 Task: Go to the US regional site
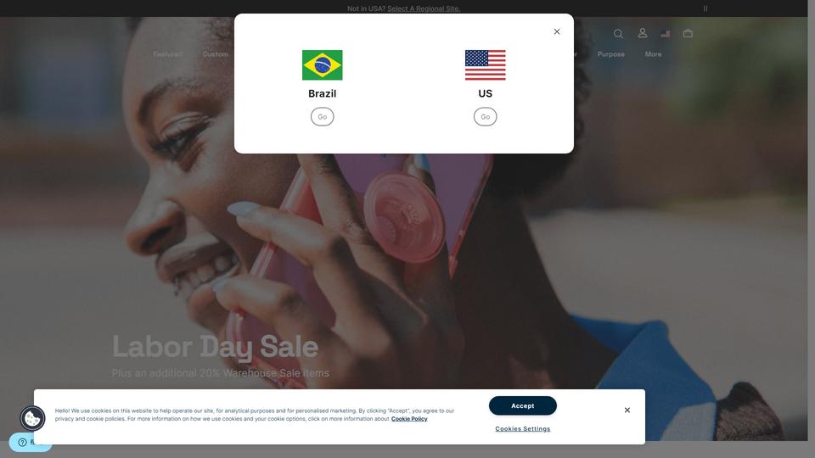(x=485, y=117)
